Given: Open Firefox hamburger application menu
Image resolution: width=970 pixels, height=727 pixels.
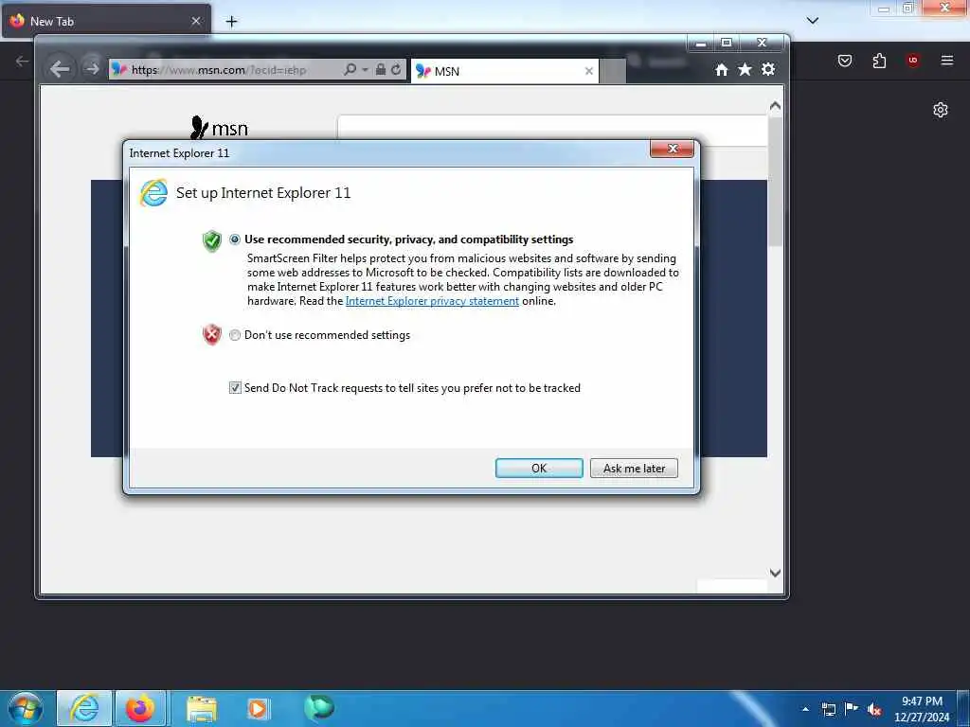Looking at the screenshot, I should (x=947, y=60).
